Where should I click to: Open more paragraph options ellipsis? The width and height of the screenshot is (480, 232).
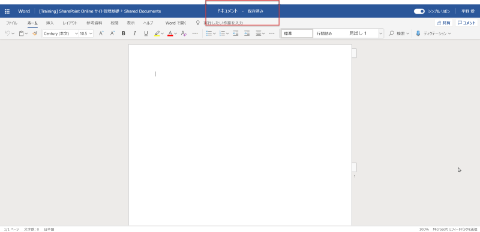pos(272,33)
